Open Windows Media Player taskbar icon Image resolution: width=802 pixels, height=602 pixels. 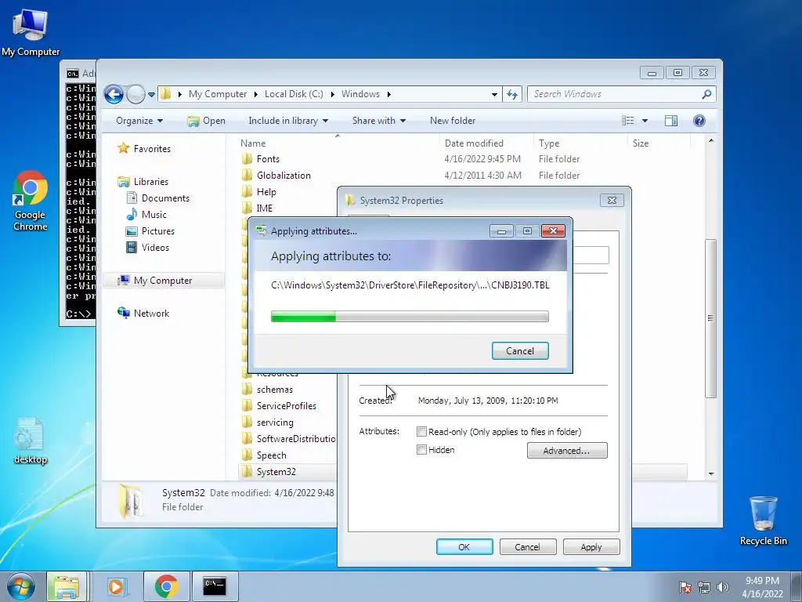116,586
